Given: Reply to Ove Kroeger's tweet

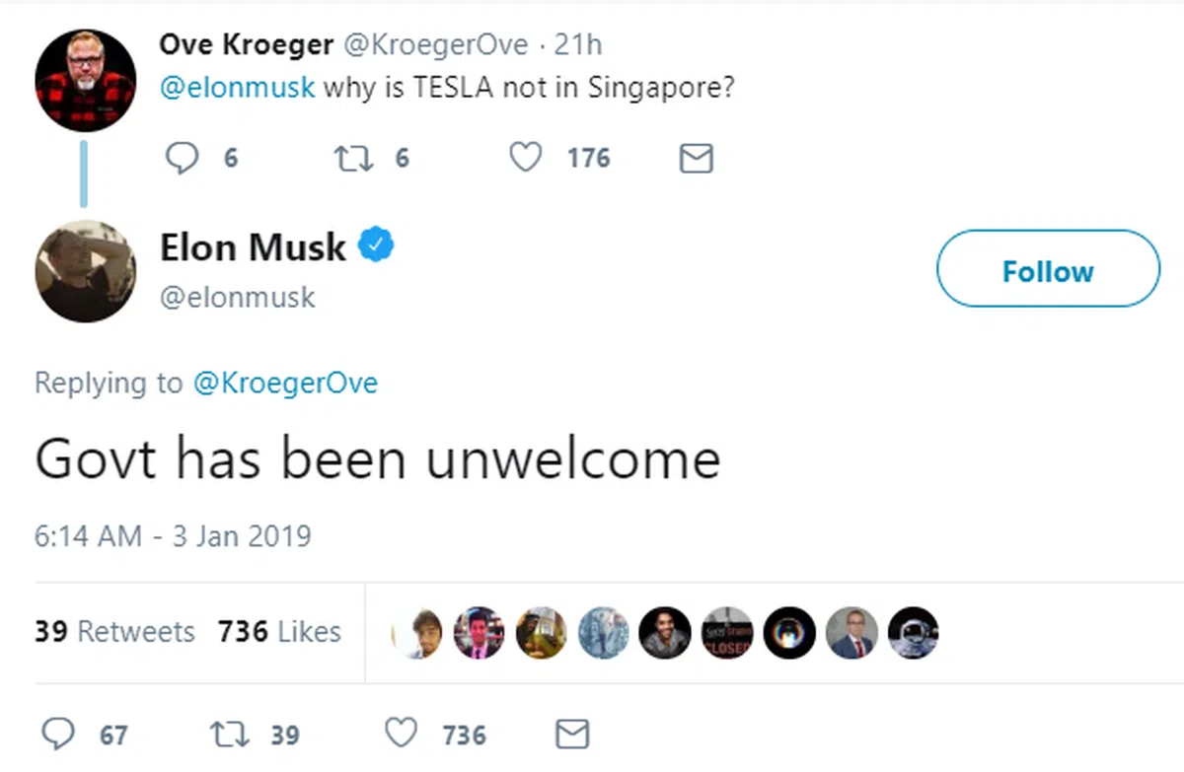Looking at the screenshot, I should pos(182,158).
